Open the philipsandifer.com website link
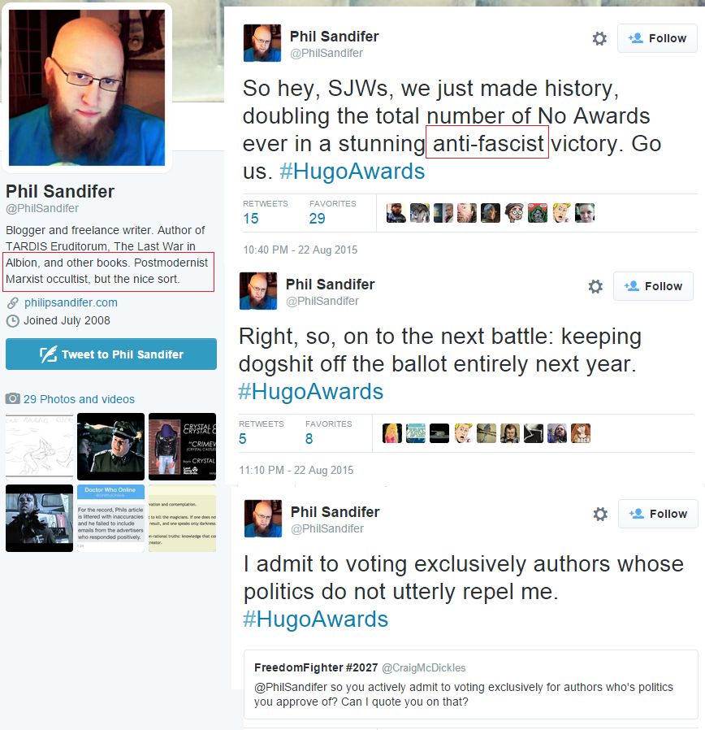705x730 pixels. click(71, 302)
